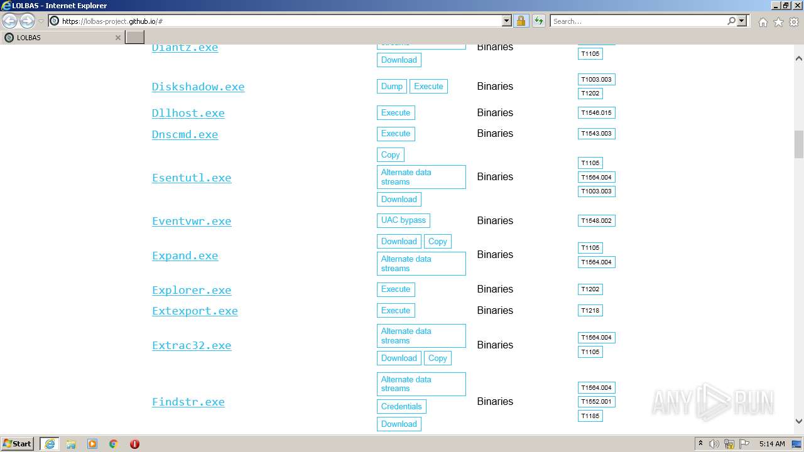
Task: Open the Tools gear icon
Action: coord(794,22)
